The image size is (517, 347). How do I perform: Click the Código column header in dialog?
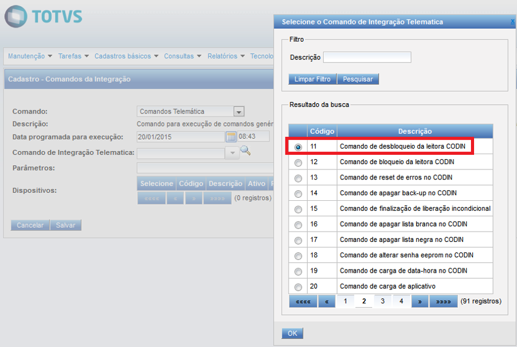322,131
